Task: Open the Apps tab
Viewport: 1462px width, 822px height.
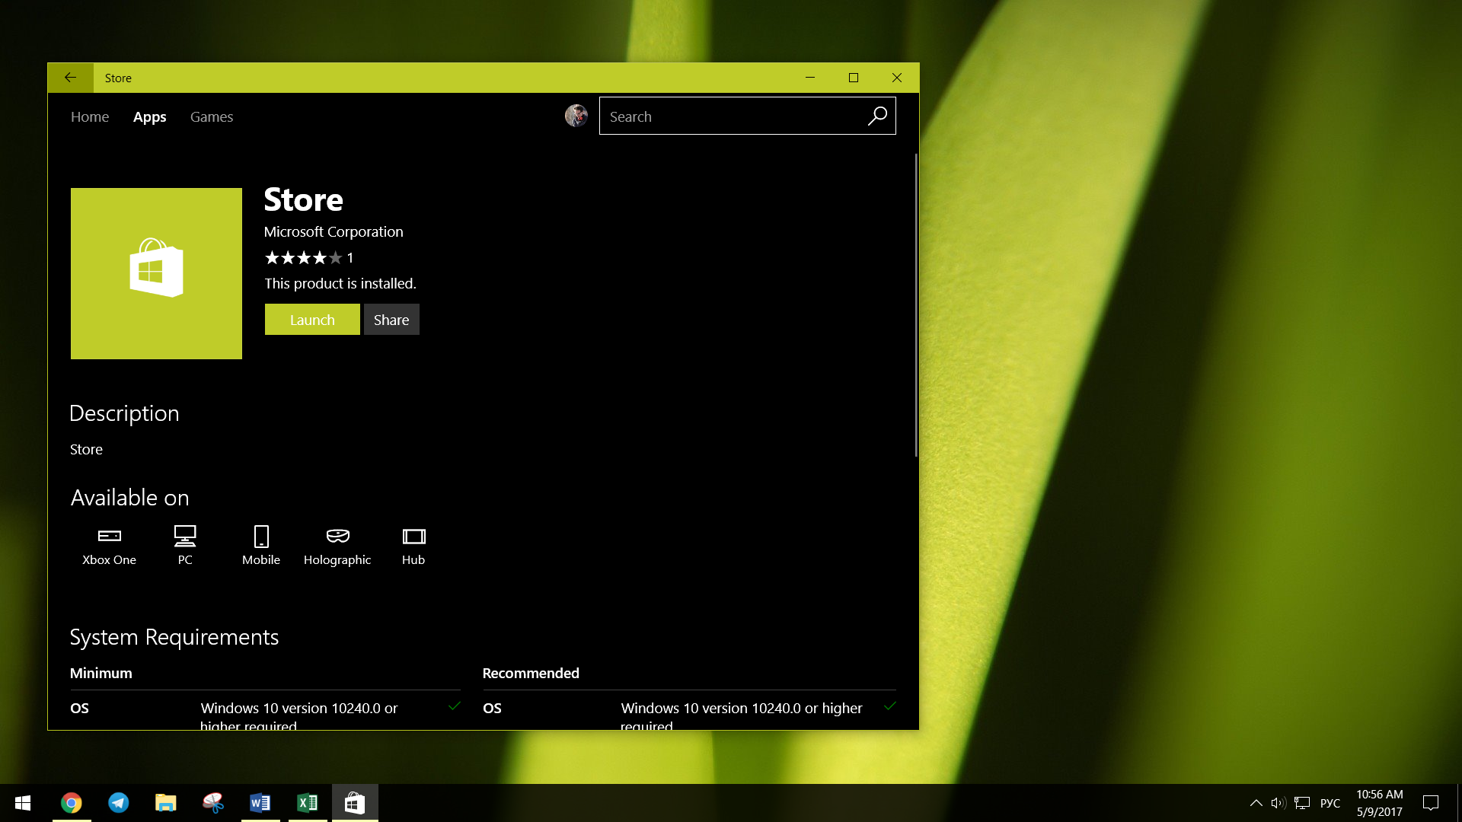Action: (149, 116)
